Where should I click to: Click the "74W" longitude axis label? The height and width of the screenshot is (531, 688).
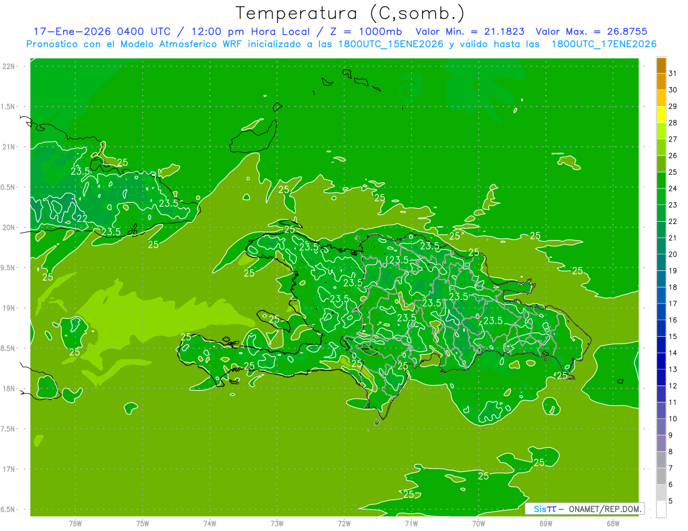click(x=210, y=524)
